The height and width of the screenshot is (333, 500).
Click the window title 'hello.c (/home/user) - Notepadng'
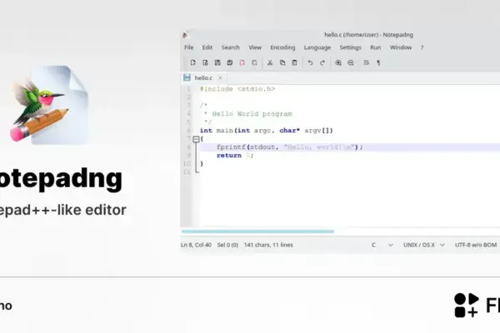(368, 35)
